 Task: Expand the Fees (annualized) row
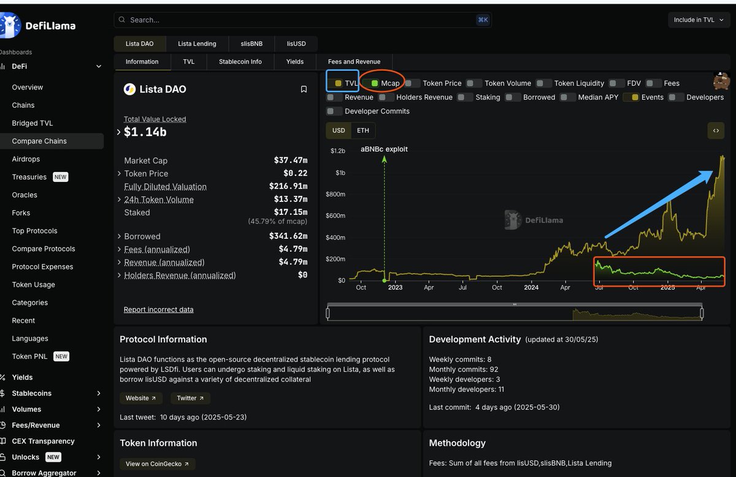[119, 249]
